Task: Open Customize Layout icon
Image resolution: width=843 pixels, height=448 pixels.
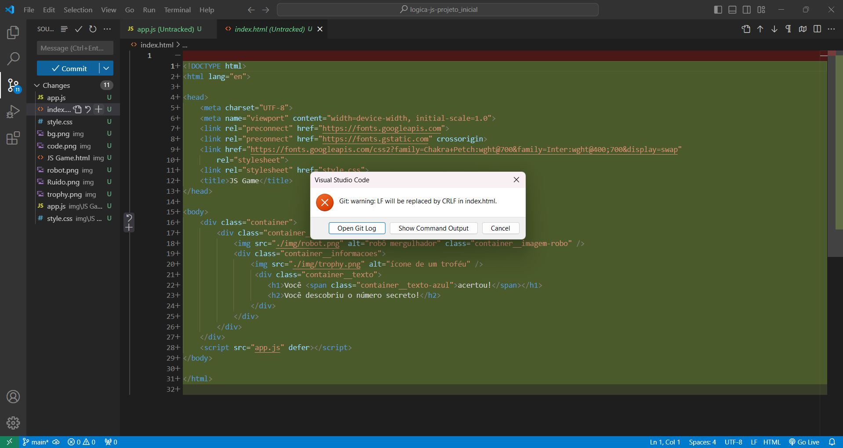Action: (x=761, y=10)
